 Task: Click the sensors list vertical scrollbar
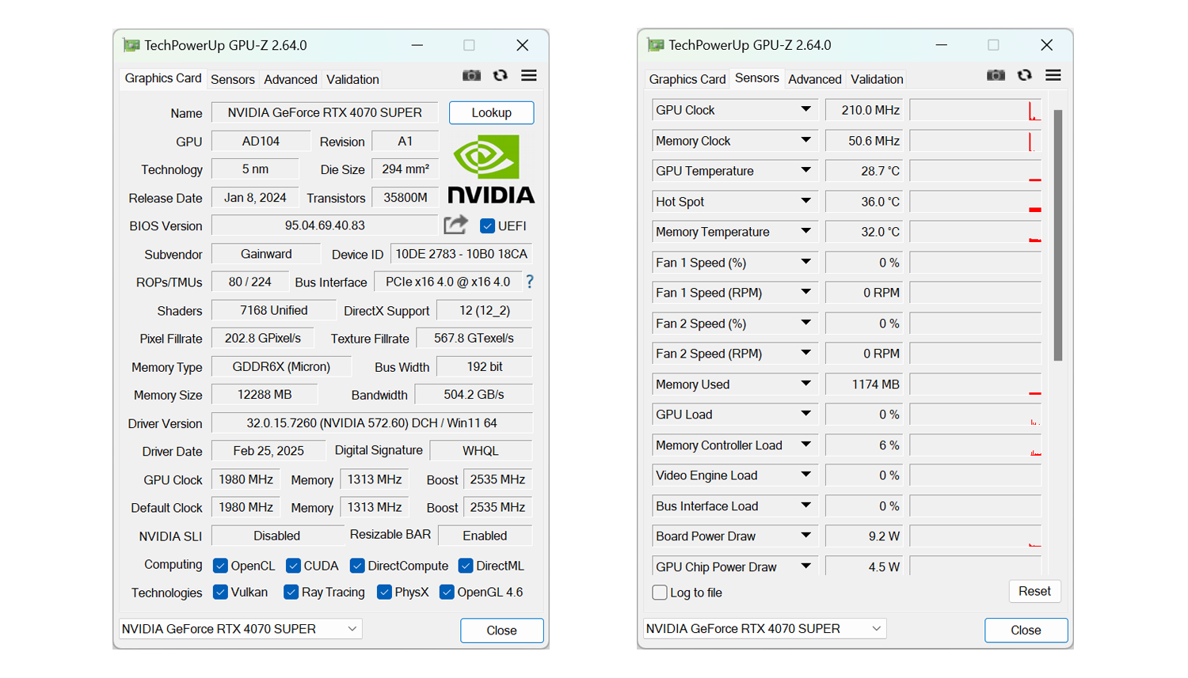(1058, 236)
